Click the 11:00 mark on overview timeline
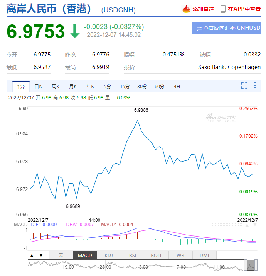 pyautogui.click(x=219, y=267)
